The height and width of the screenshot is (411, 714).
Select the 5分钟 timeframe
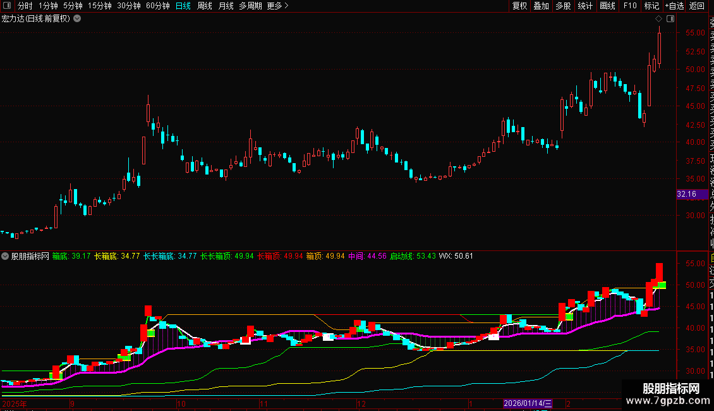(73, 6)
